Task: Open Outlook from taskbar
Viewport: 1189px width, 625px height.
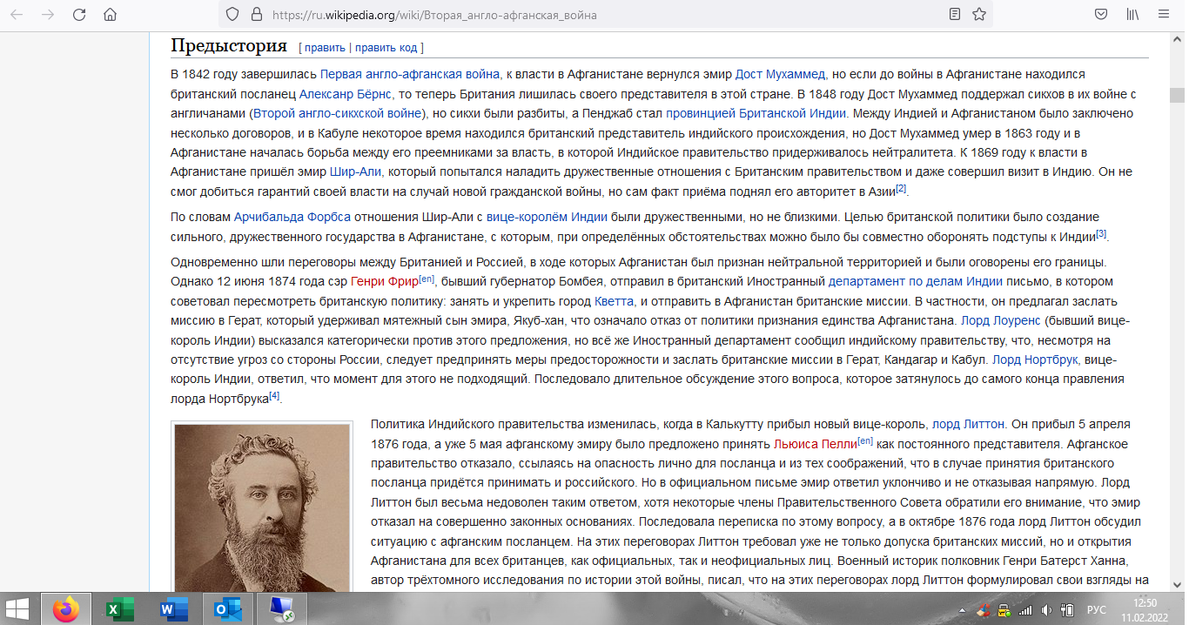Action: coord(228,609)
